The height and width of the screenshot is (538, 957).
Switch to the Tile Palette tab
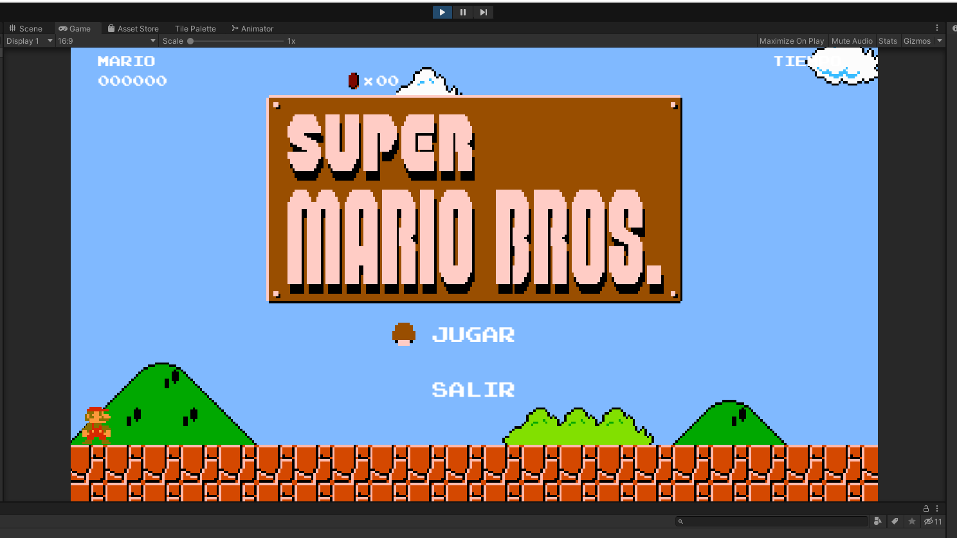196,28
